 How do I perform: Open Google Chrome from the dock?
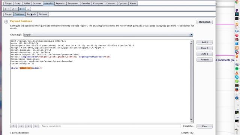pos(237,2)
